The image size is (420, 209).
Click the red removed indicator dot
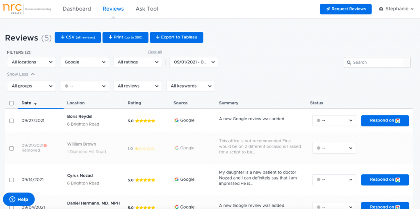[x=45, y=146]
